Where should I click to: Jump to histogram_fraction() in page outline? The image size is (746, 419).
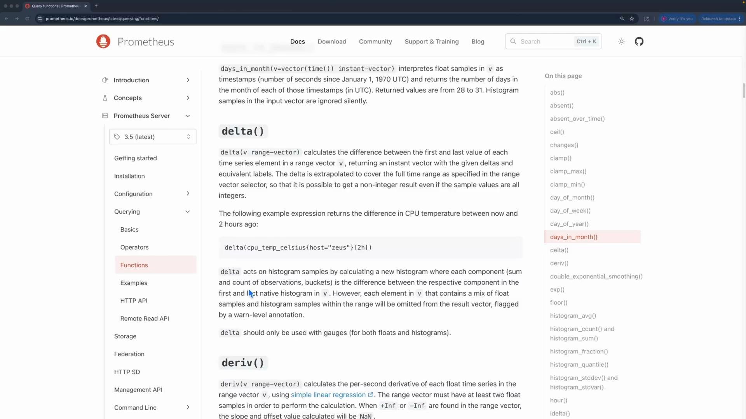click(579, 351)
